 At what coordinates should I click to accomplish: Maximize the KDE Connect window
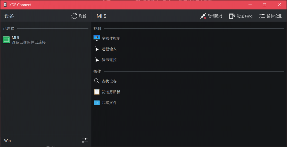click(x=264, y=5)
